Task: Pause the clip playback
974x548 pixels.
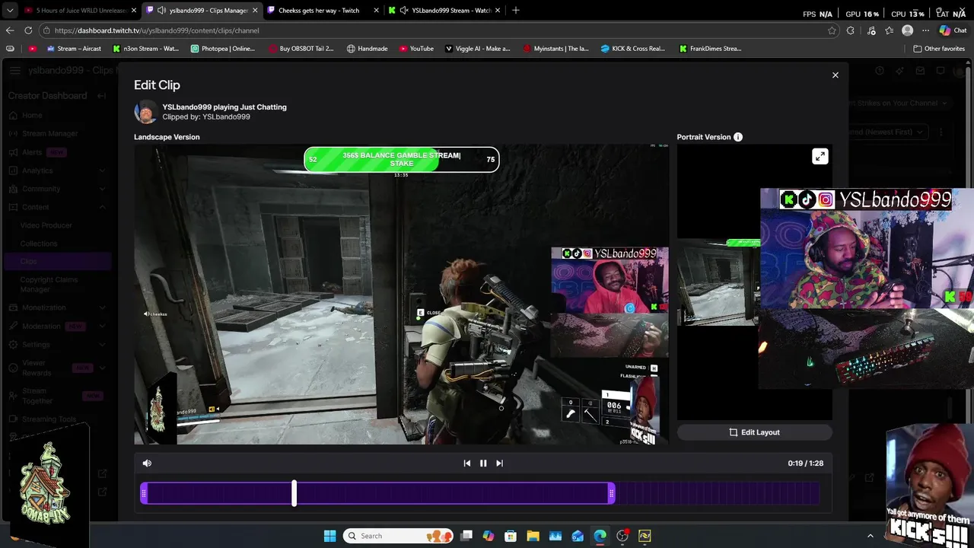Action: [x=483, y=463]
